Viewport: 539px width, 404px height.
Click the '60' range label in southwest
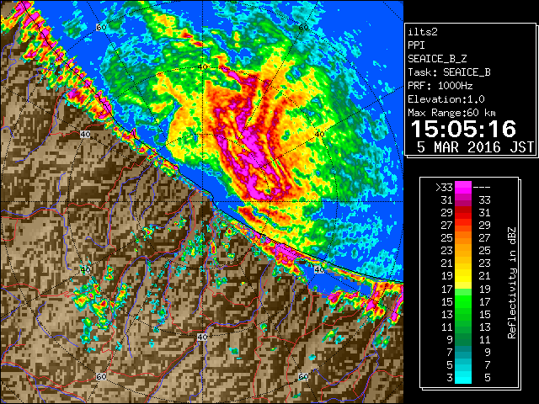click(x=101, y=376)
